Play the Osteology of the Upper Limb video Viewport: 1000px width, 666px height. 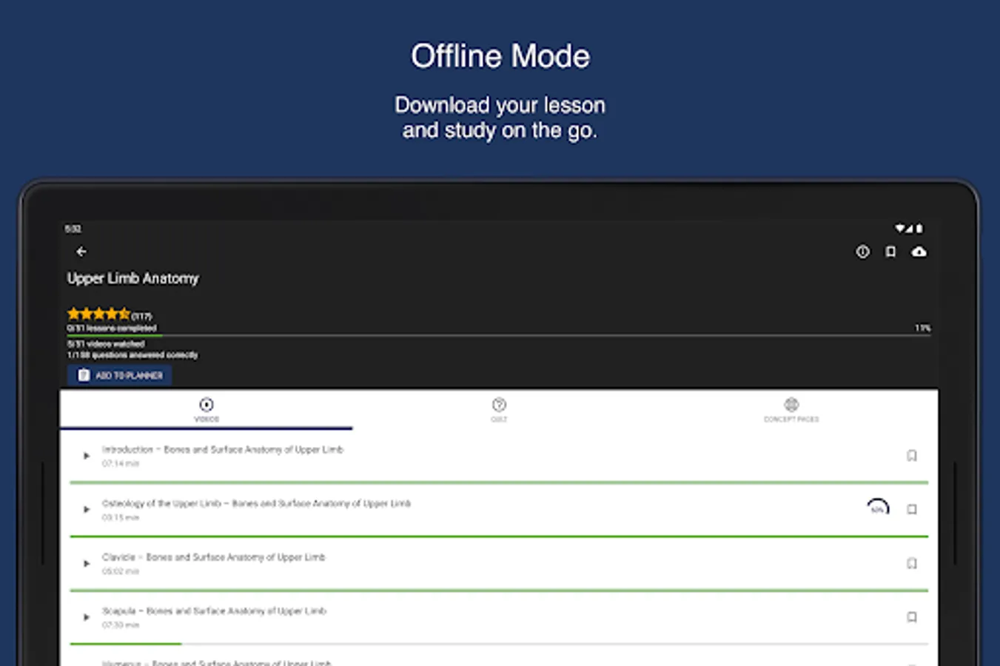click(x=86, y=509)
